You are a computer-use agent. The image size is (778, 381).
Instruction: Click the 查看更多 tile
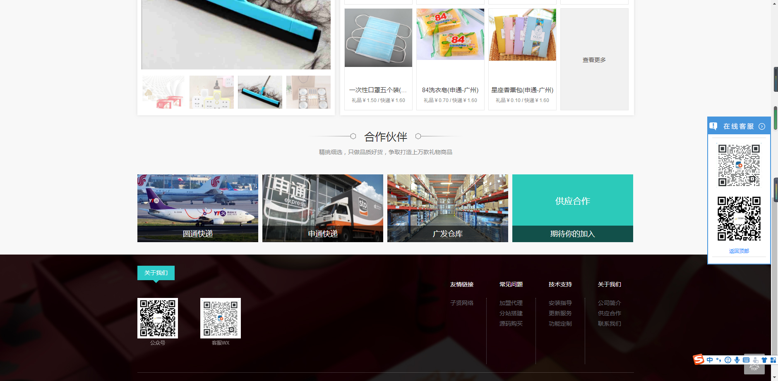[x=594, y=60]
